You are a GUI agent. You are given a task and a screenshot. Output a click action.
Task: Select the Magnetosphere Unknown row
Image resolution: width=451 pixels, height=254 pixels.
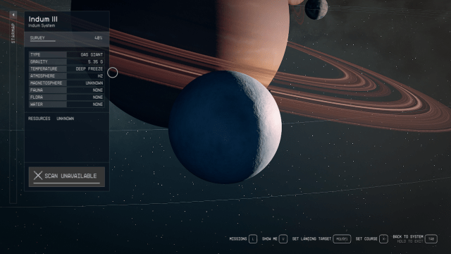point(67,83)
